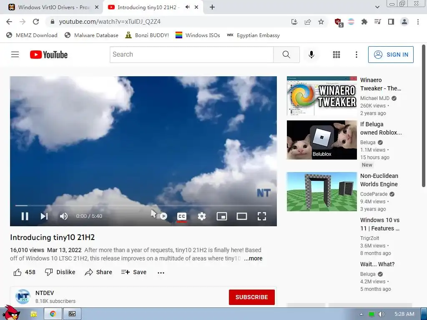Expand description with ...more
The height and width of the screenshot is (320, 427).
tap(253, 258)
